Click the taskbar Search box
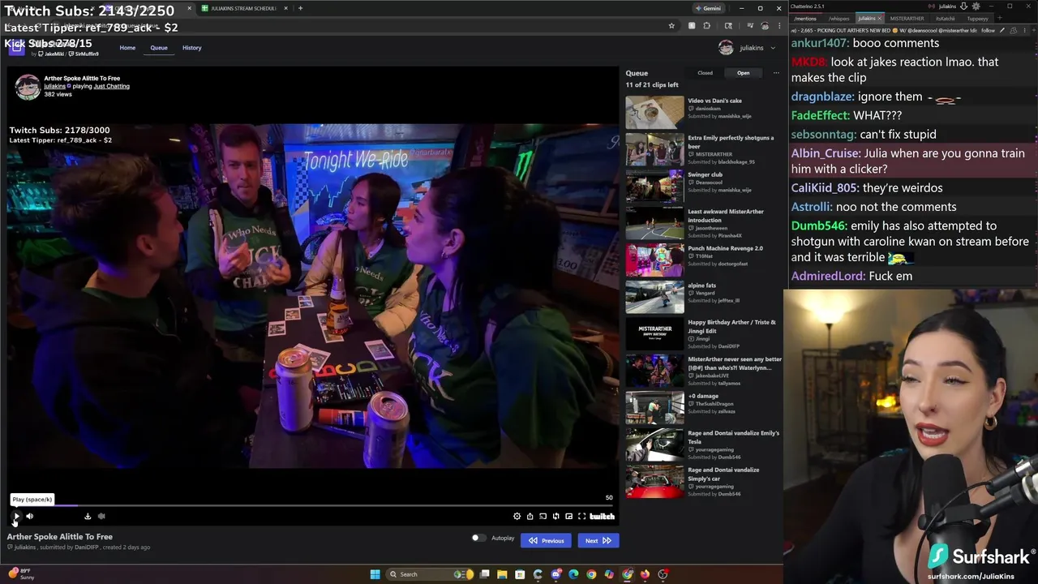This screenshot has width=1038, height=584. (430, 574)
